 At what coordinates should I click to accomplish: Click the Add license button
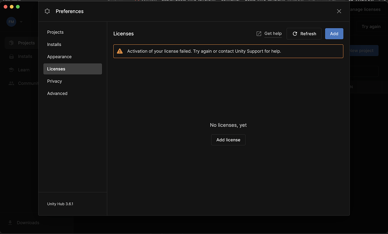228,140
